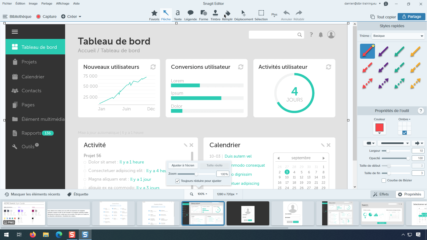Toggle Masquer les éléments récents
427x240 pixels.
click(x=33, y=194)
